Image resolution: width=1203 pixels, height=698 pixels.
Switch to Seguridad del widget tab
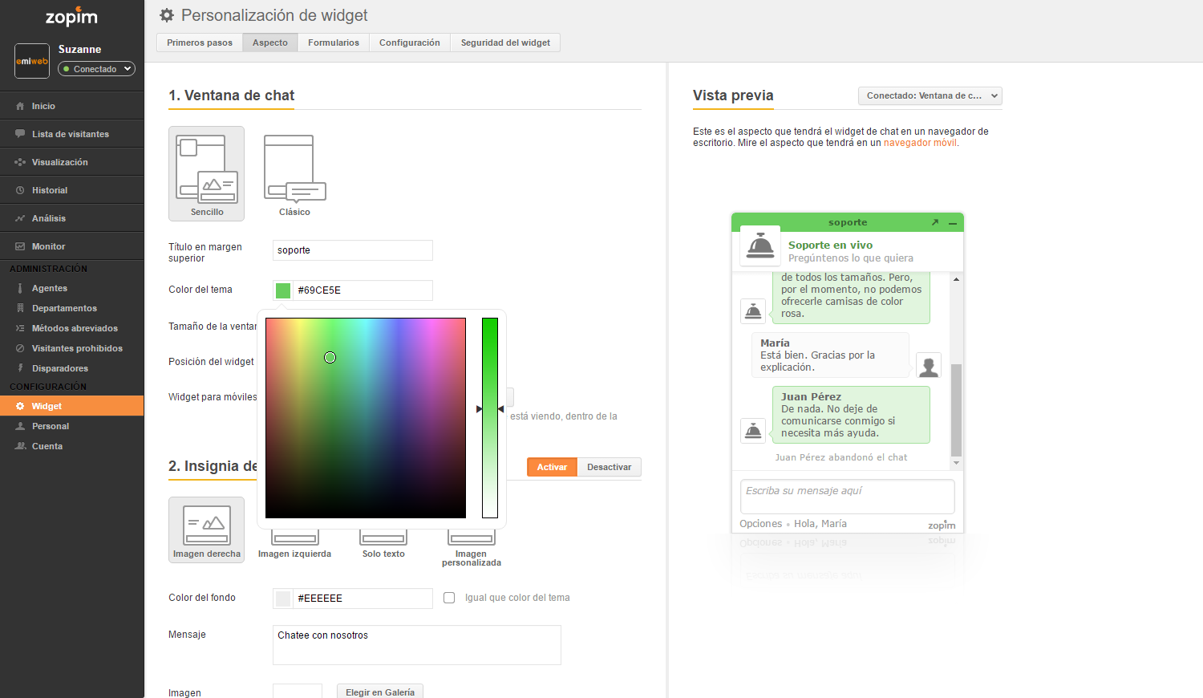click(x=505, y=43)
